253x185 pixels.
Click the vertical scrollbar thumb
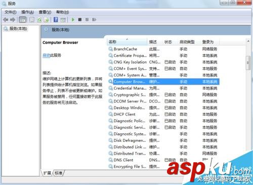click(x=248, y=63)
